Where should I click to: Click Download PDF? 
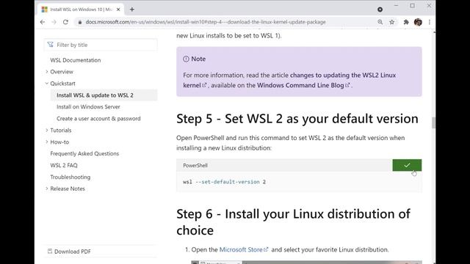pos(69,252)
